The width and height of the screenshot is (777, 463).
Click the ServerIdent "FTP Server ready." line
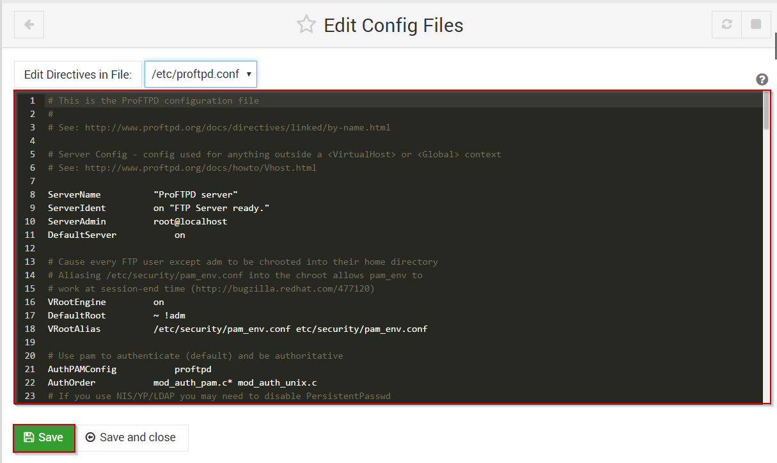point(159,208)
